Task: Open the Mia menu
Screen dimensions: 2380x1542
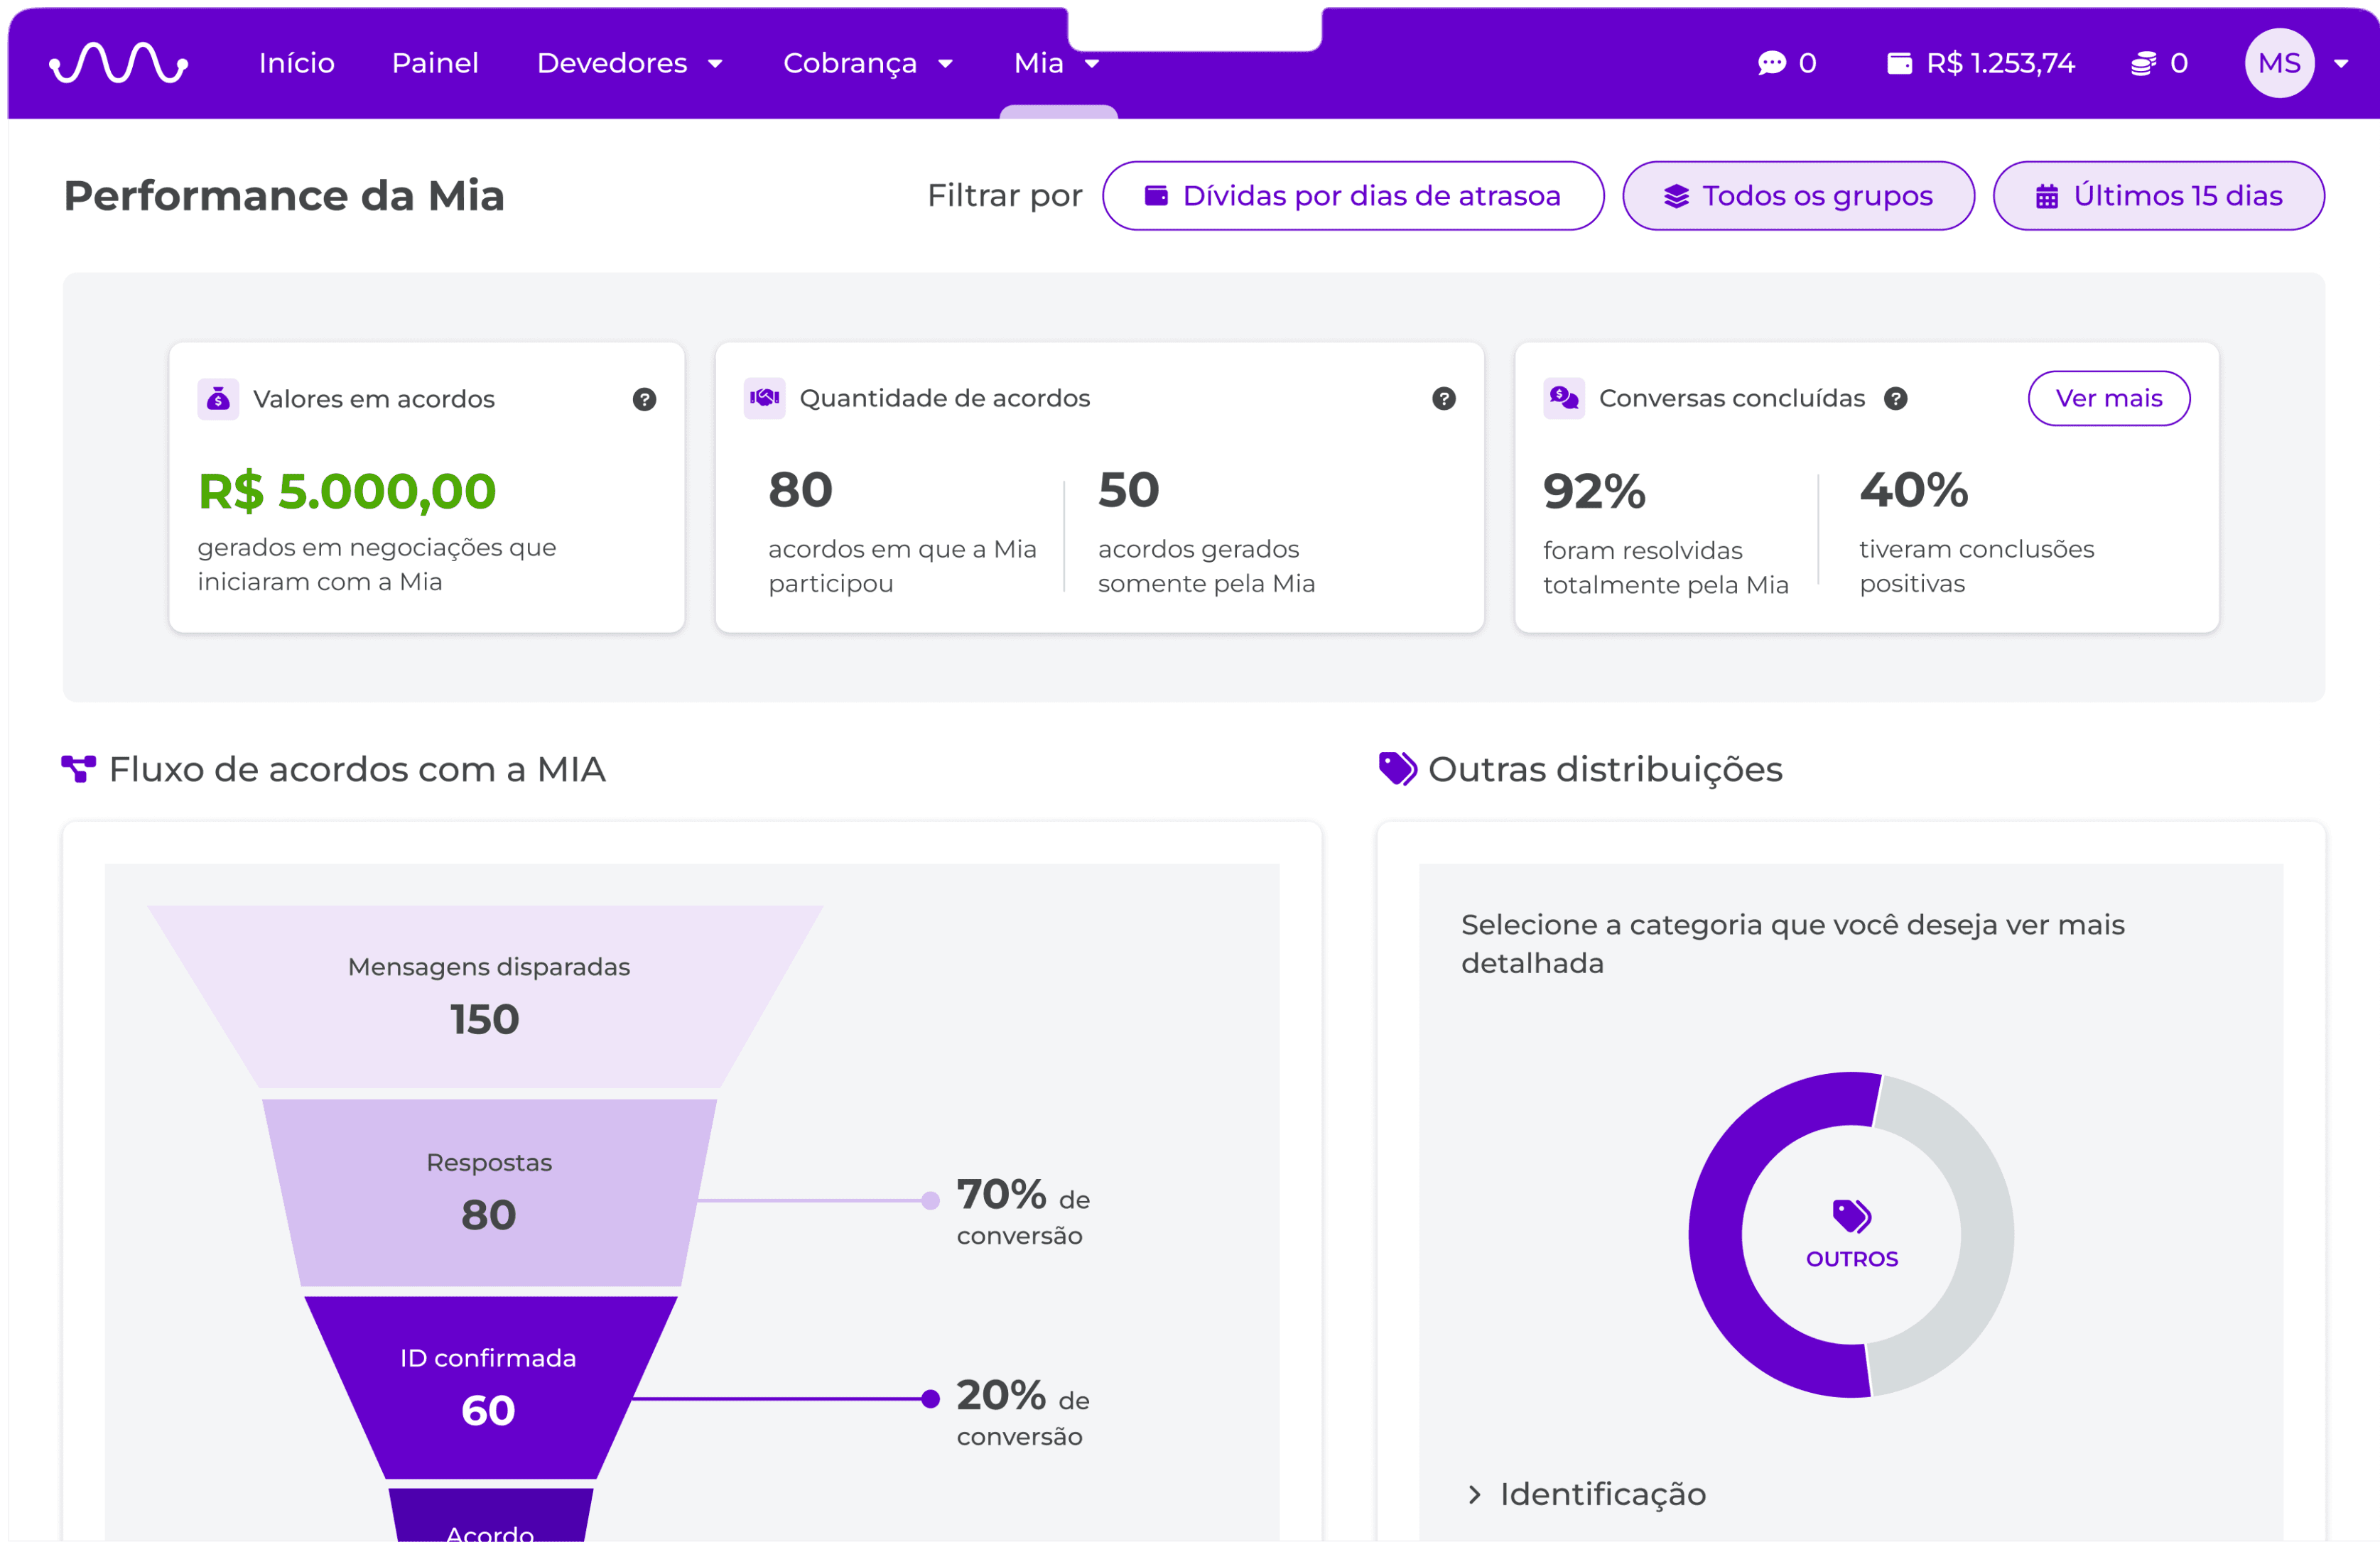Action: pos(1056,63)
